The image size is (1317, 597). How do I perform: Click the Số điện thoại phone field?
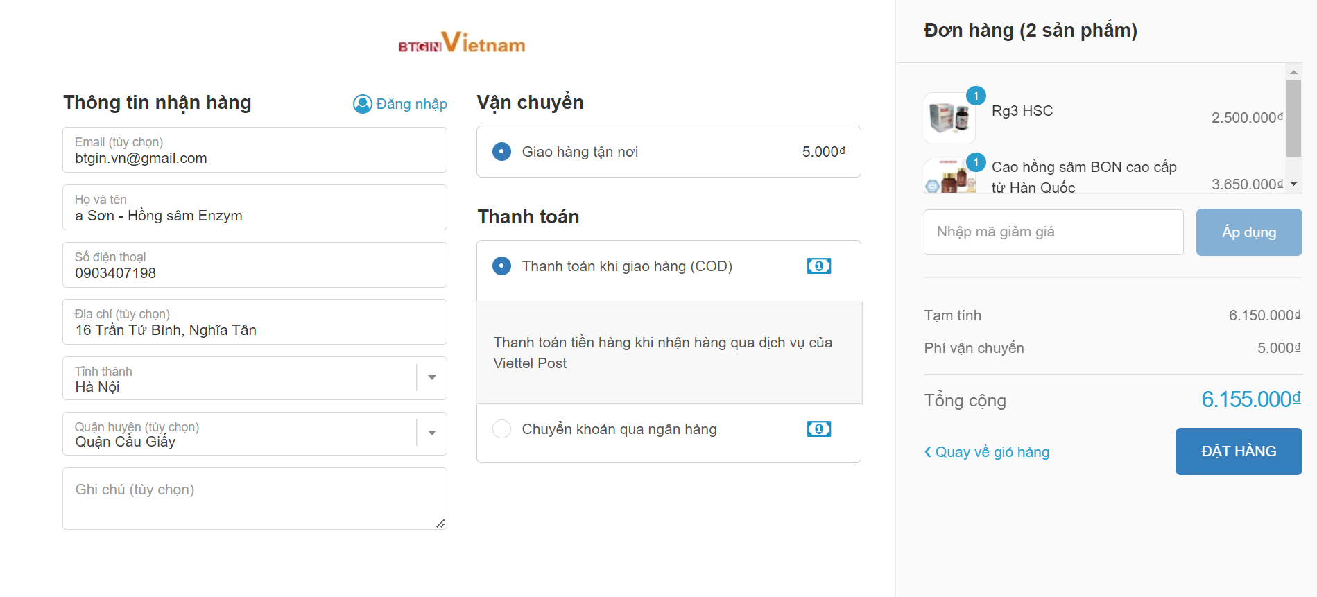click(x=255, y=266)
